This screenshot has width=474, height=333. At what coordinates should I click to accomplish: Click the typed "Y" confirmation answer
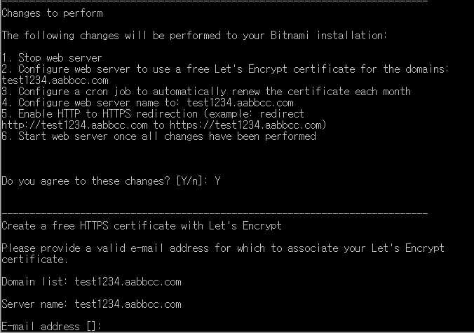pyautogui.click(x=218, y=181)
